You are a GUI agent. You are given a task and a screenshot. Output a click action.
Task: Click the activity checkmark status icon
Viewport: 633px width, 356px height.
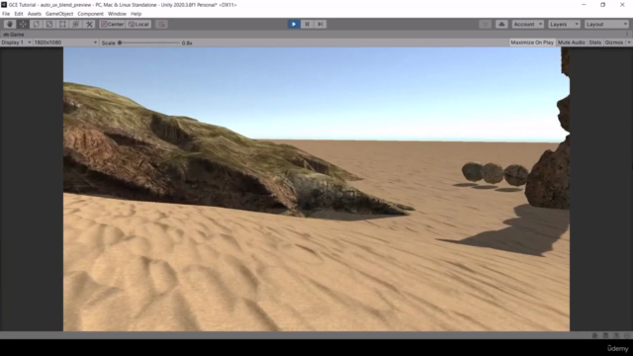pos(627,335)
